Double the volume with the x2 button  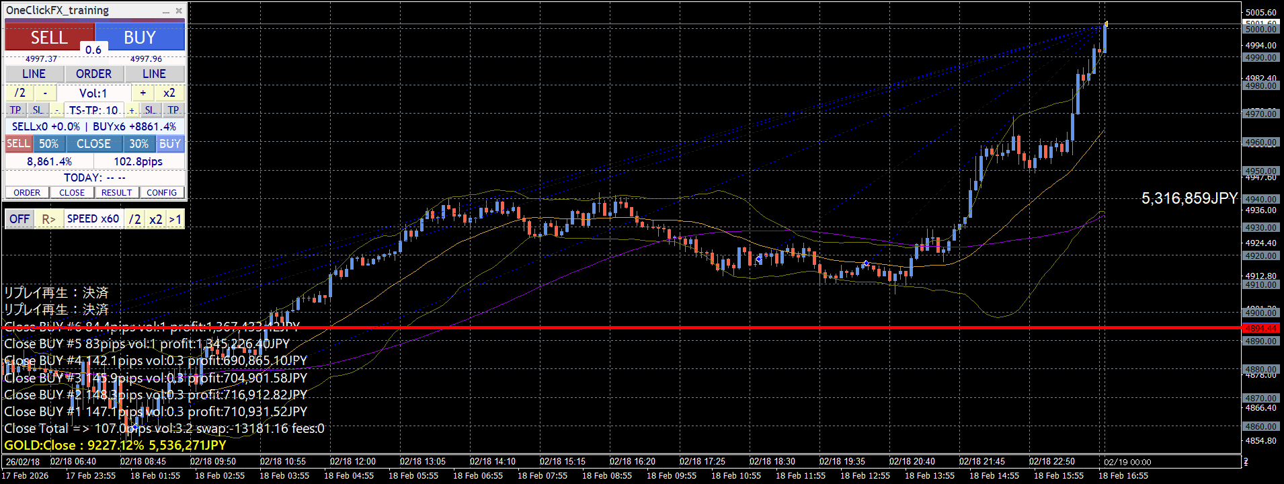(x=169, y=93)
